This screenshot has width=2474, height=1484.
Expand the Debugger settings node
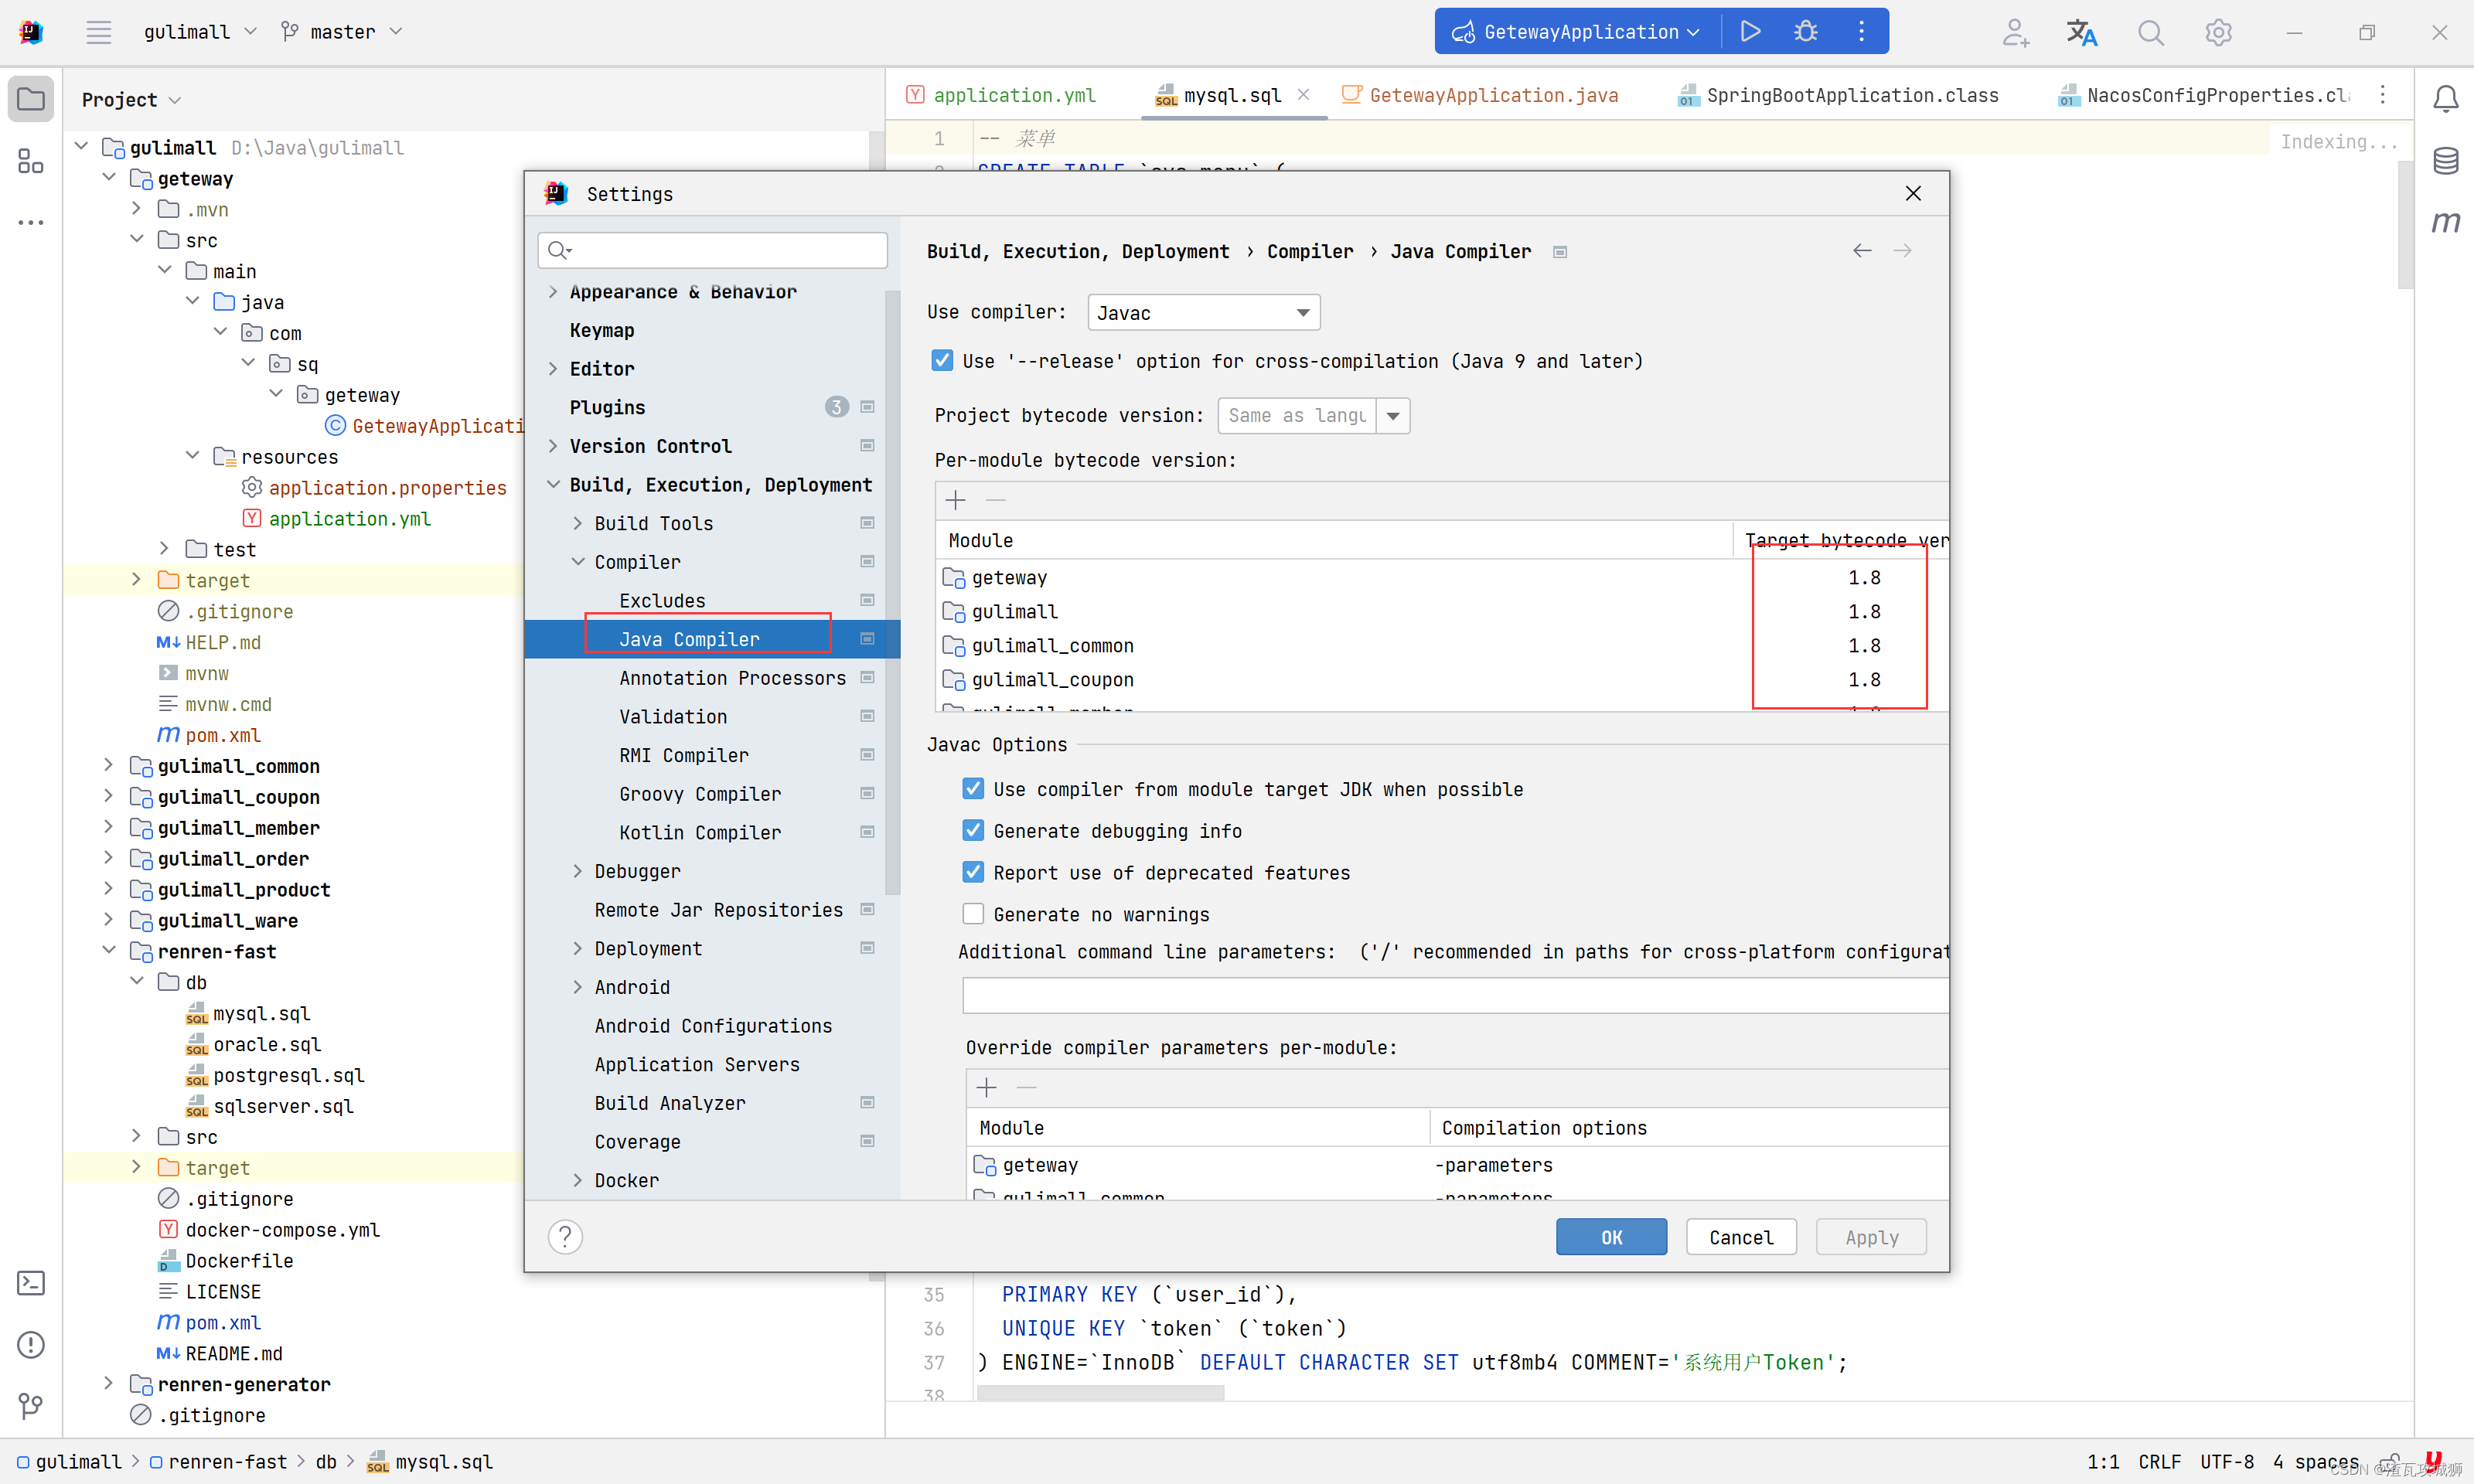click(x=577, y=871)
